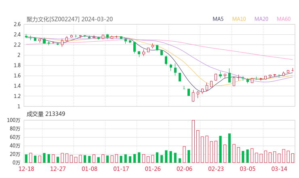Click the MA5 legend label
299x178 pixels.
(218, 19)
